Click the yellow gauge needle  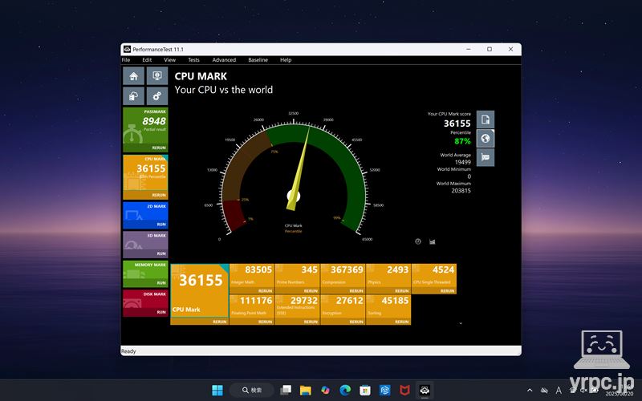click(x=300, y=168)
